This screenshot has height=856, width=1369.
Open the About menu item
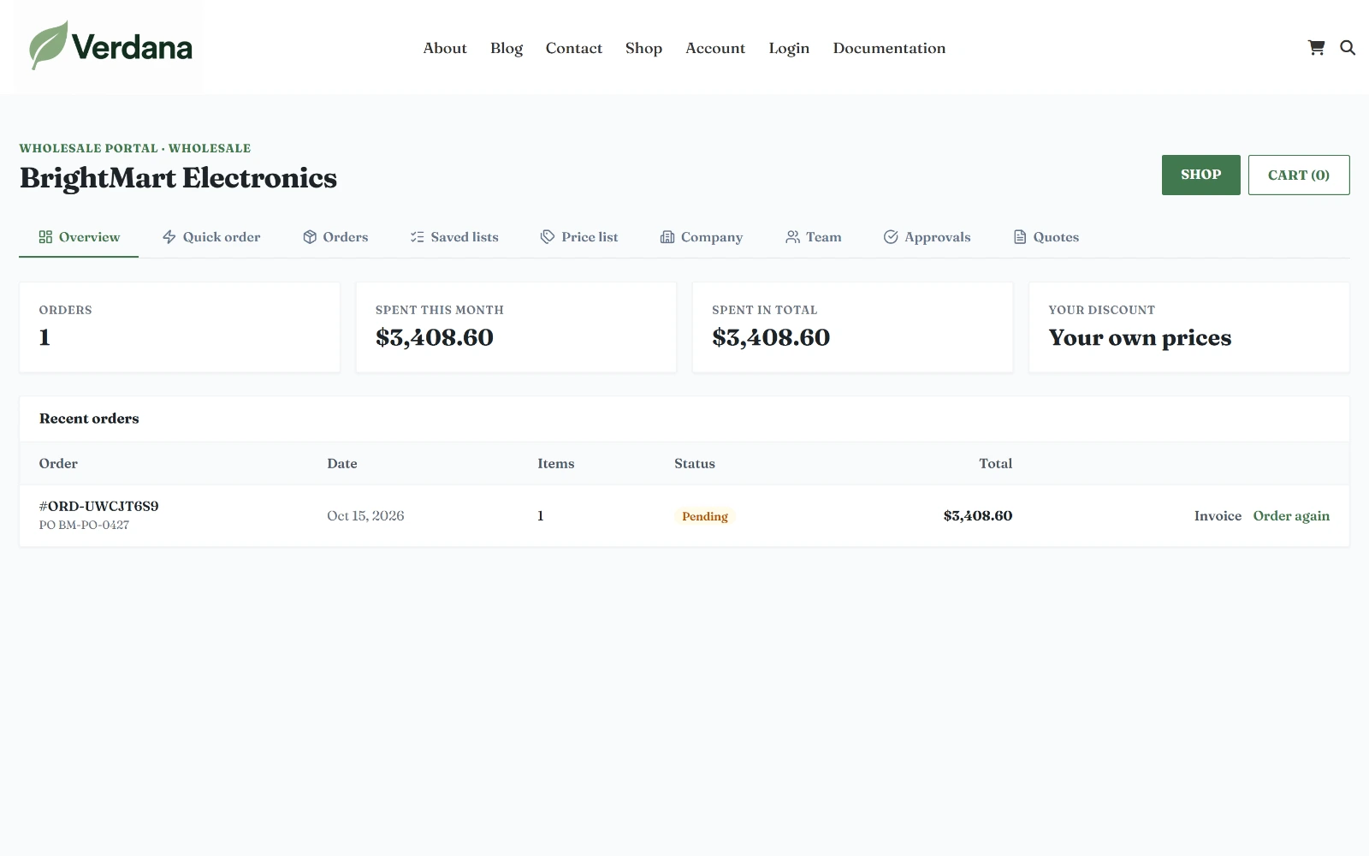[x=445, y=48]
